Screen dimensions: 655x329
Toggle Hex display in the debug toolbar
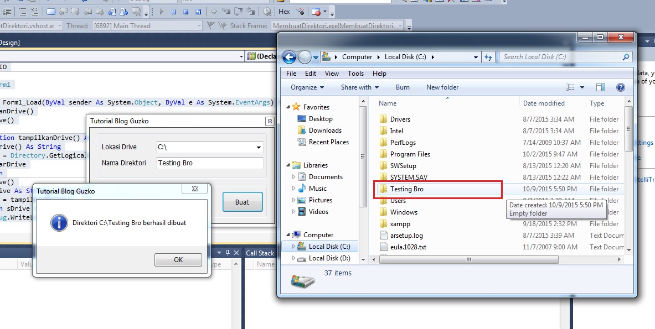pyautogui.click(x=284, y=12)
